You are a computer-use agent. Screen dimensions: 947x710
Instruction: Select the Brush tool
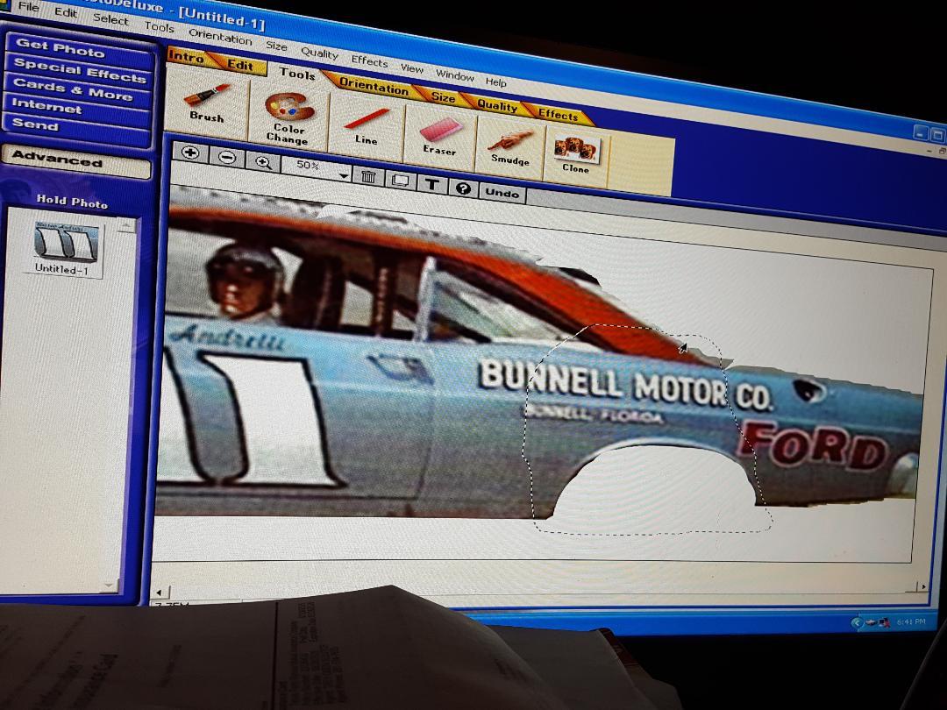tap(207, 103)
